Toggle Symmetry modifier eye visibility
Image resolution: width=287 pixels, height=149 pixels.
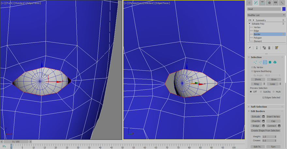click(250, 20)
